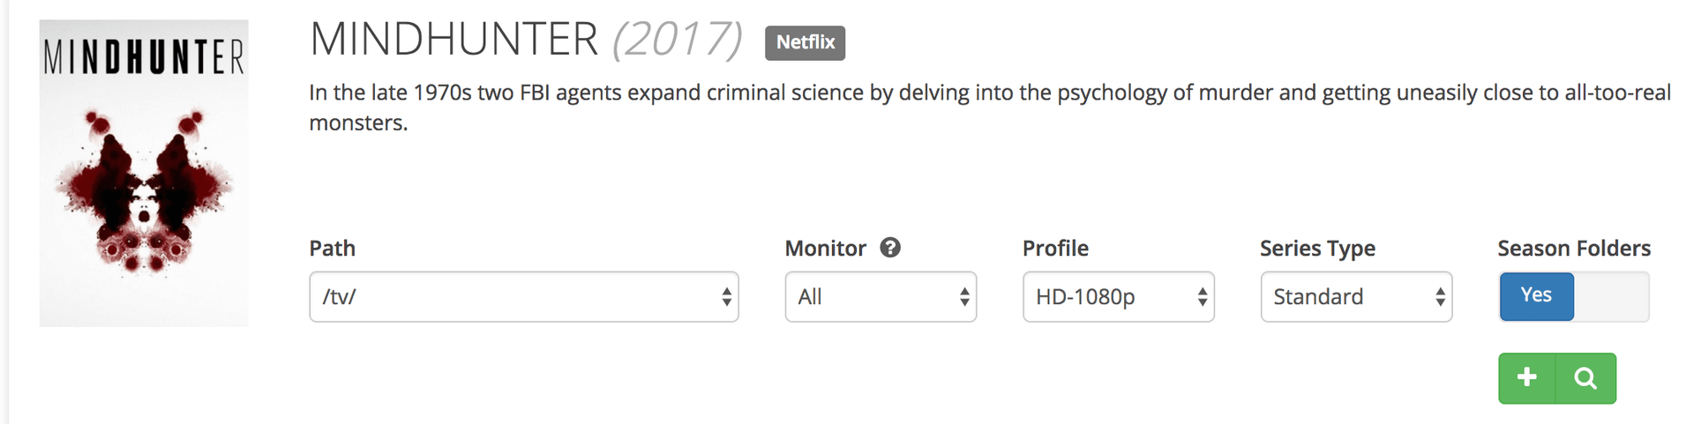Open the Path dropdown showing /tv/
The width and height of the screenshot is (1694, 424).
pyautogui.click(x=523, y=297)
